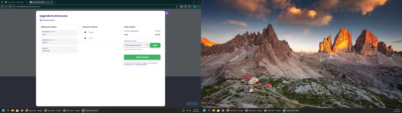Click the Support chat button
This screenshot has height=113, width=402.
coord(192,103)
